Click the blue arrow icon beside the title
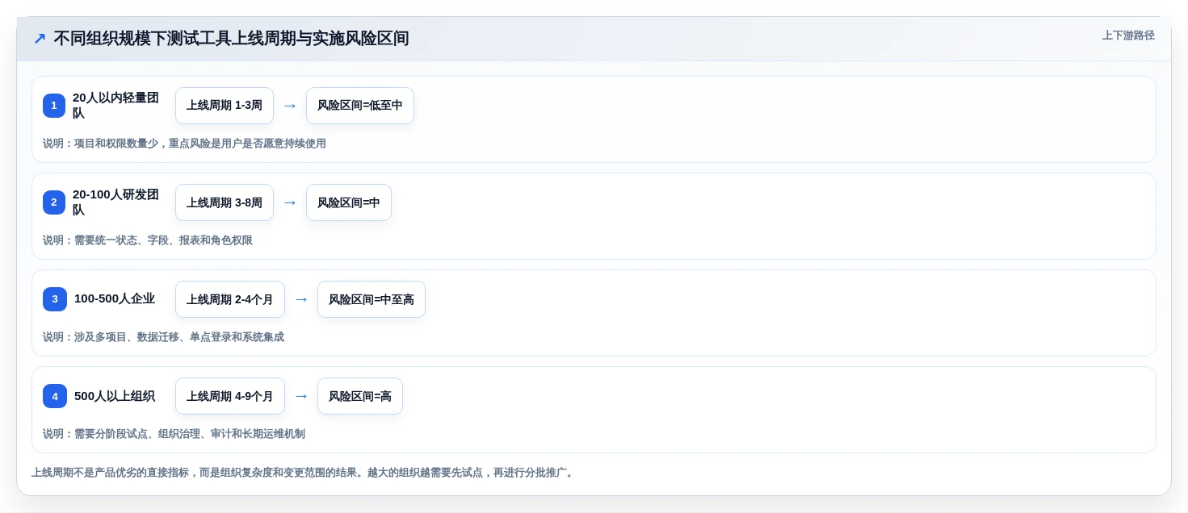1188x513 pixels. click(40, 39)
